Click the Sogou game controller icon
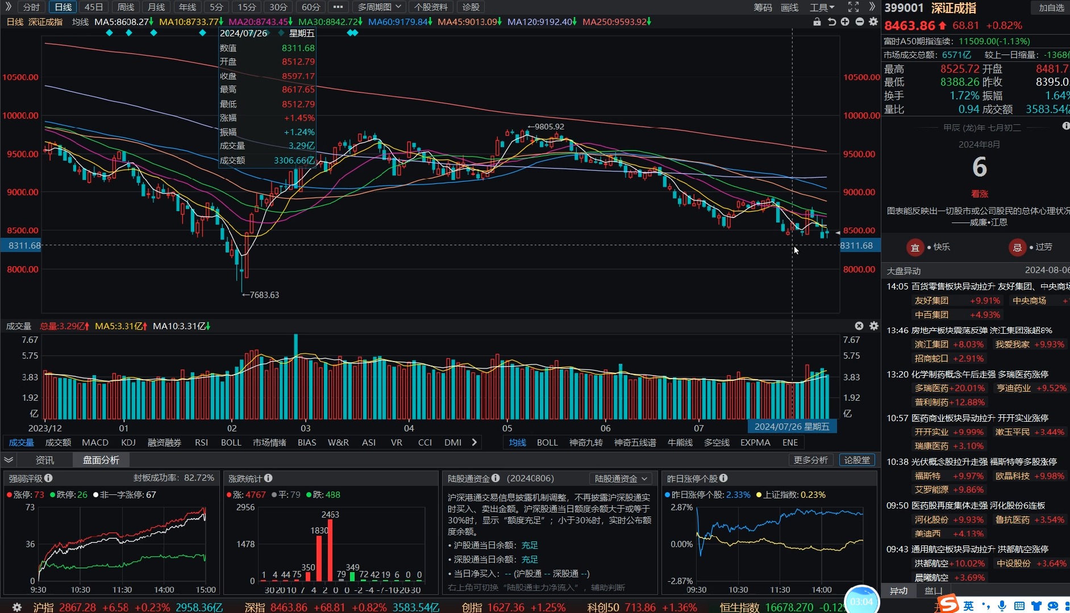 [x=1053, y=606]
